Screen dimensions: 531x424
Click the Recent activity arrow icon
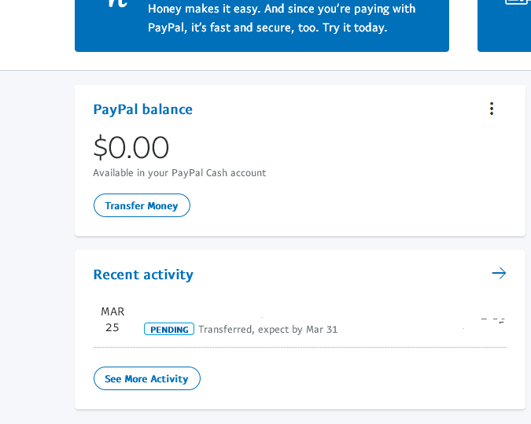tap(499, 273)
